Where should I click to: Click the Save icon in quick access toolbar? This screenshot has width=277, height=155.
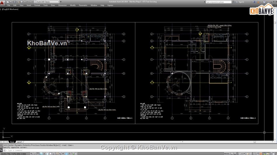pyautogui.click(x=15, y=2)
